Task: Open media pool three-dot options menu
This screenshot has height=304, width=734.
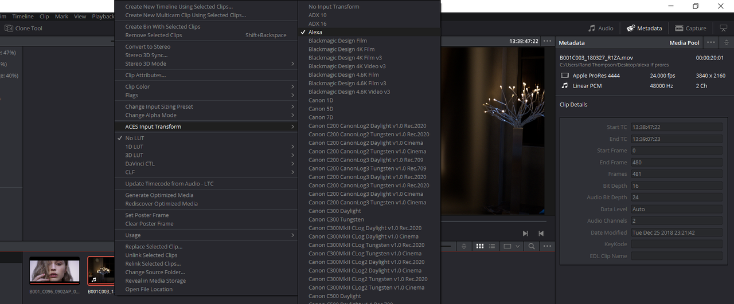Action: point(548,246)
